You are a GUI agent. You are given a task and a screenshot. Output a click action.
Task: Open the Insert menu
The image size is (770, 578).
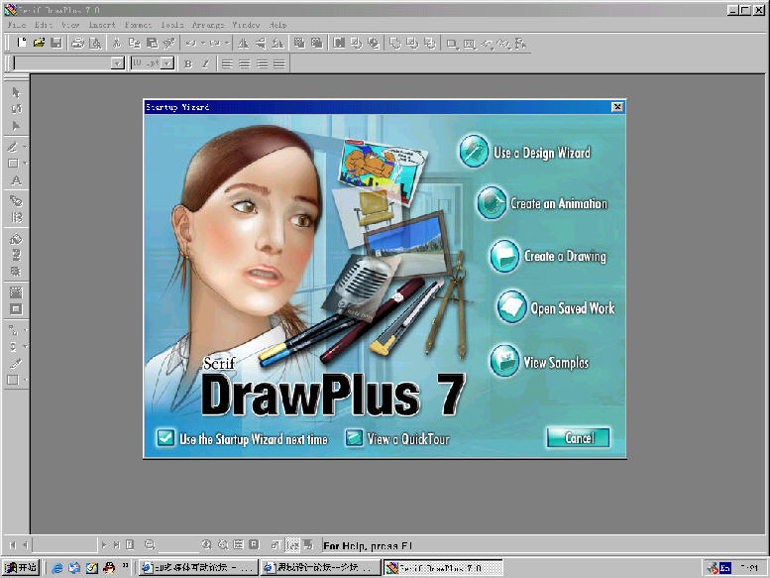point(102,25)
